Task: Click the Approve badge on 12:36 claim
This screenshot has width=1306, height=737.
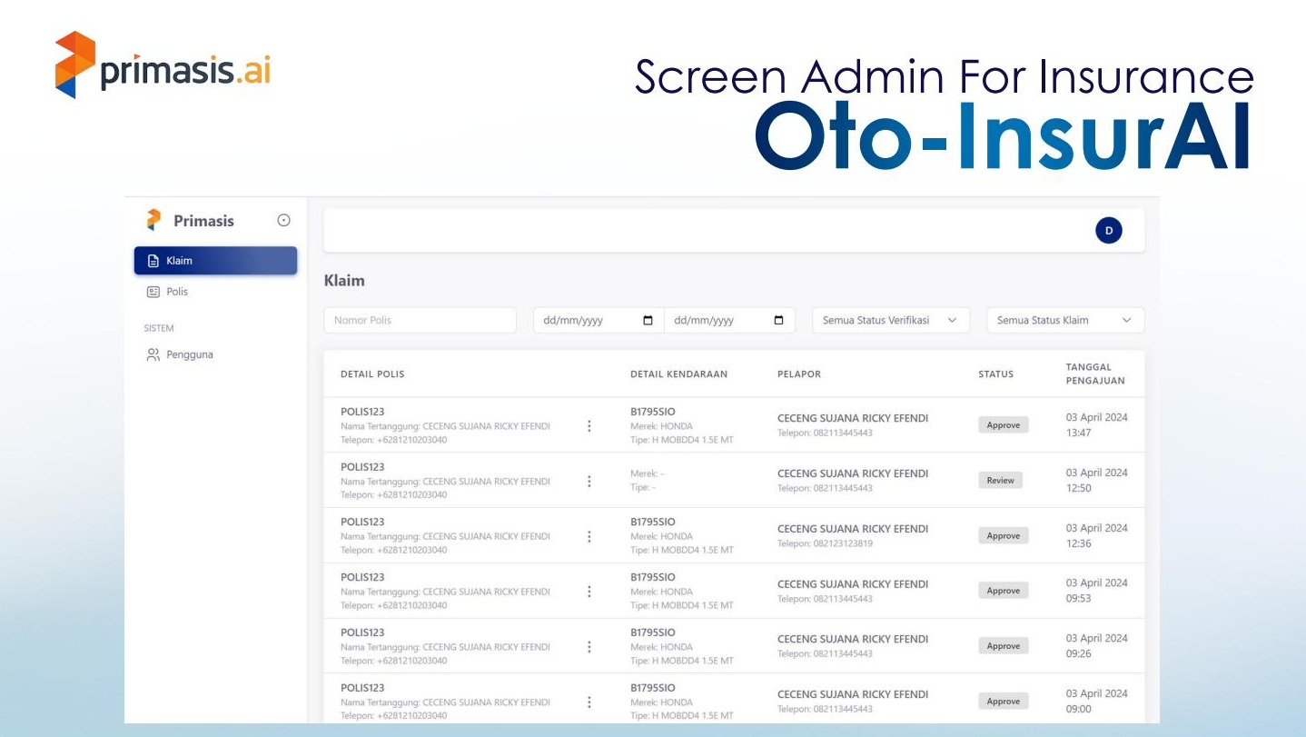Action: [1004, 536]
